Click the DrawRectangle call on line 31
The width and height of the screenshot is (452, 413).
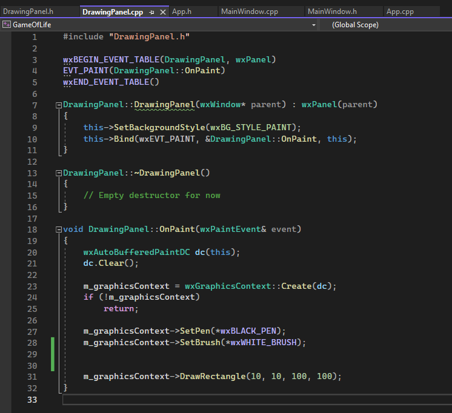tap(212, 377)
